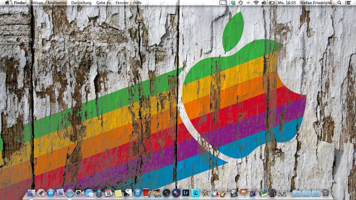Launch the App Store from Dock
This screenshot has height=200, width=356.
(51, 193)
